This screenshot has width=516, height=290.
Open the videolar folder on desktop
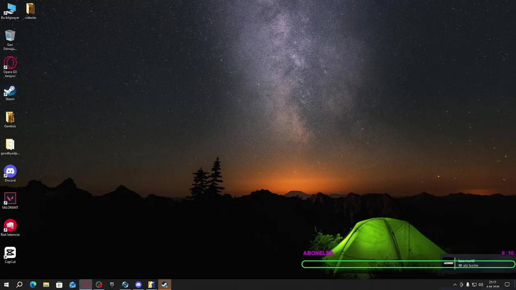31,12
